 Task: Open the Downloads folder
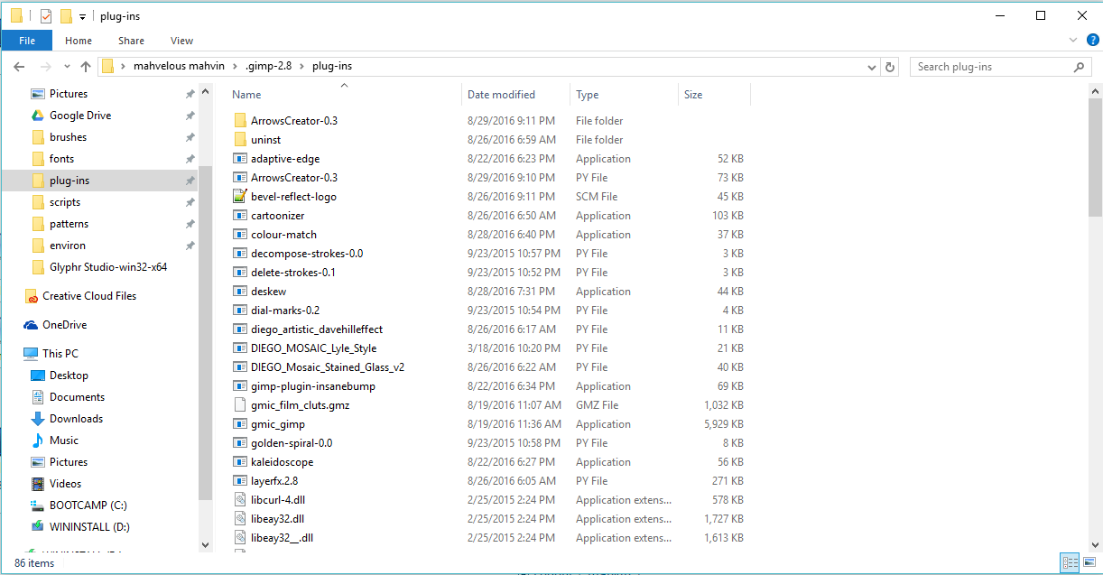[x=76, y=419]
